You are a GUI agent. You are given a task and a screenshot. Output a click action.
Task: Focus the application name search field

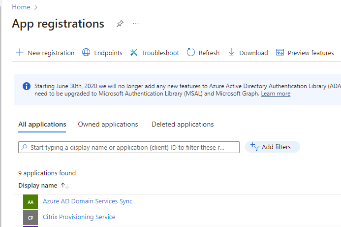coord(129,147)
